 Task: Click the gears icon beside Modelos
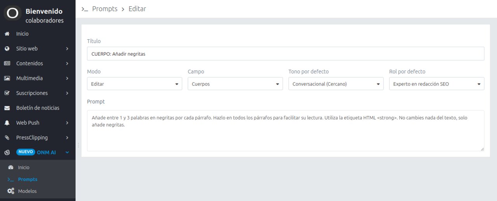11,191
